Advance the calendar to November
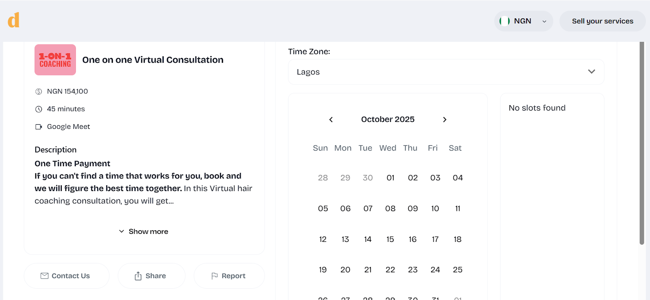This screenshot has width=650, height=300. [x=444, y=119]
